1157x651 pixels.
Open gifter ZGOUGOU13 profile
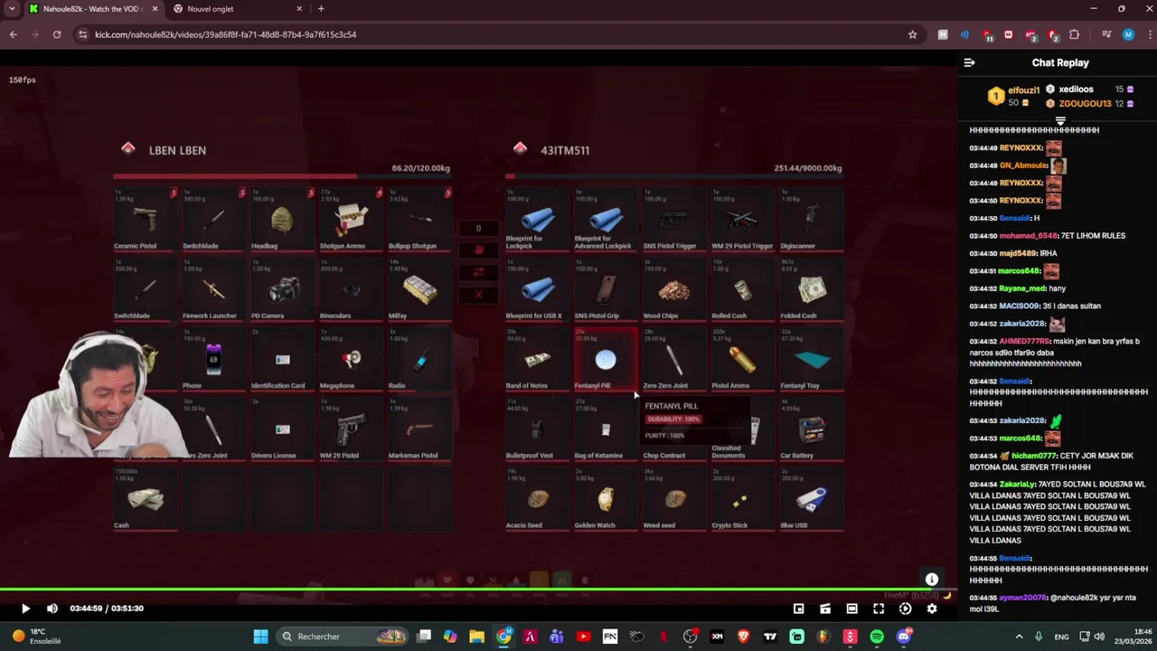(x=1085, y=104)
